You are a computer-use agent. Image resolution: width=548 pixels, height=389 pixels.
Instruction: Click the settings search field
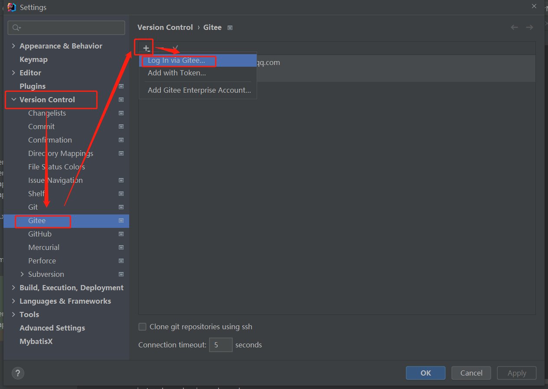pos(66,28)
